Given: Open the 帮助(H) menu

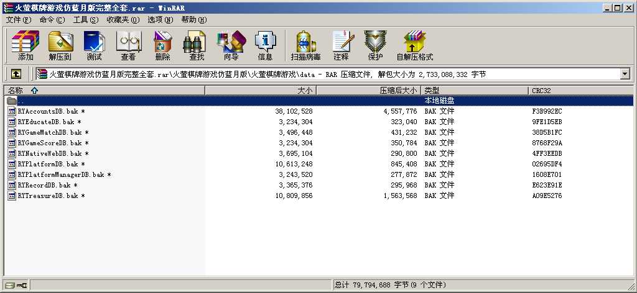Looking at the screenshot, I should click(194, 19).
